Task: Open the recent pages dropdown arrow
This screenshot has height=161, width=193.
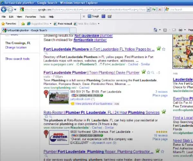Action: pos(15,9)
